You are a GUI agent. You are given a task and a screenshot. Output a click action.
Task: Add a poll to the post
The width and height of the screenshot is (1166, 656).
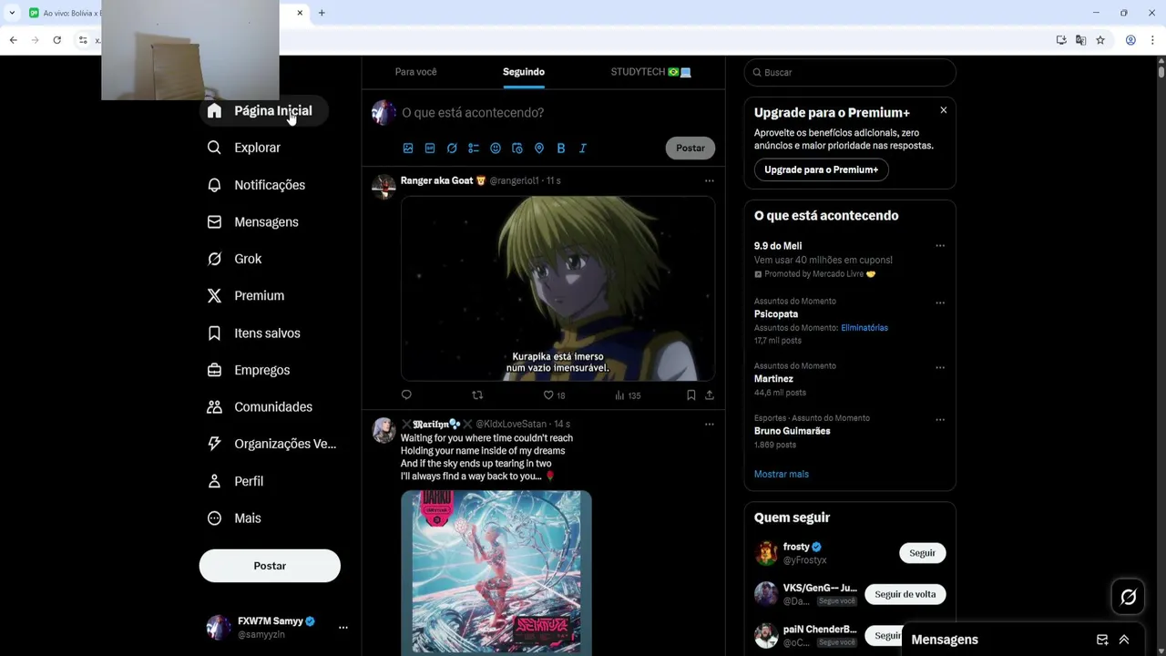[x=474, y=148]
